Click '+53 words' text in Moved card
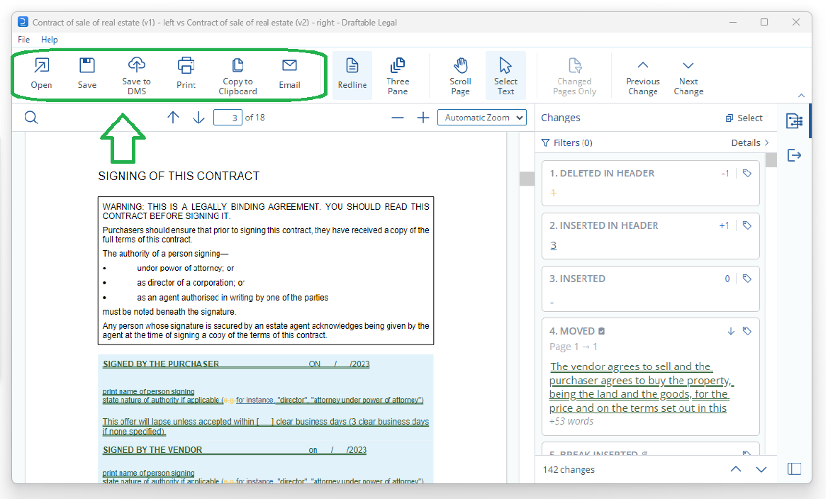Screen dimensions: 828x499 (571, 421)
